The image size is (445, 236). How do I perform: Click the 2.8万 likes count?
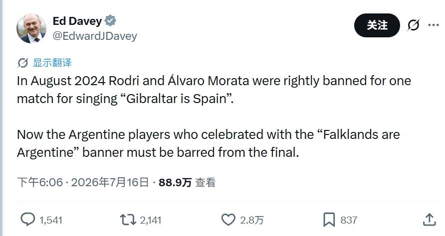252,220
